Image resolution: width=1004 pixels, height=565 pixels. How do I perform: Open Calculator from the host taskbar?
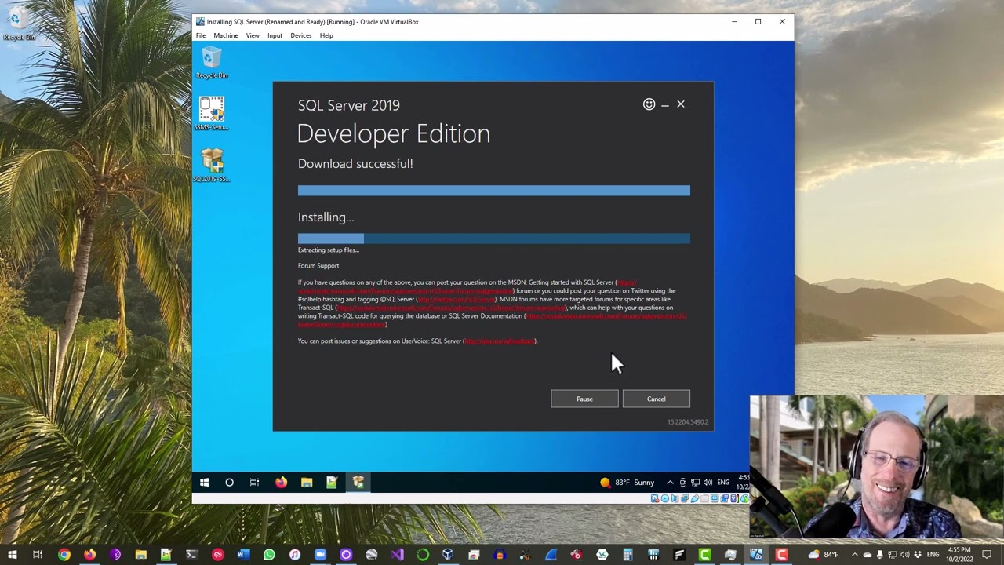(x=627, y=555)
